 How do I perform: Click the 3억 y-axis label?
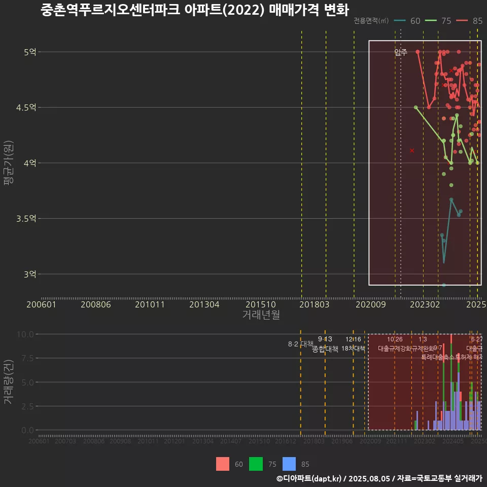click(x=30, y=274)
